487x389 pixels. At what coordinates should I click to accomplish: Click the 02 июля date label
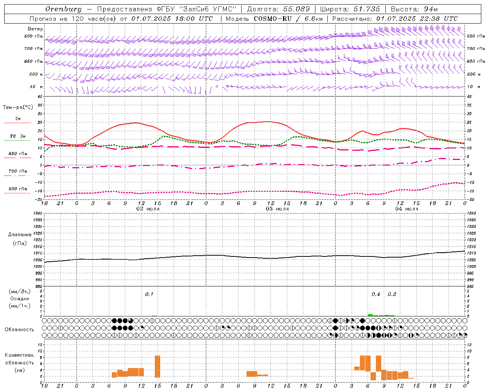click(148, 209)
